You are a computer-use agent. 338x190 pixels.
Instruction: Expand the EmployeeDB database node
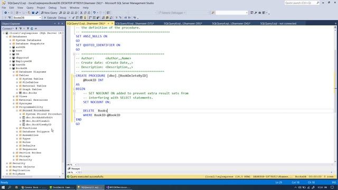pyautogui.click(x=11, y=61)
